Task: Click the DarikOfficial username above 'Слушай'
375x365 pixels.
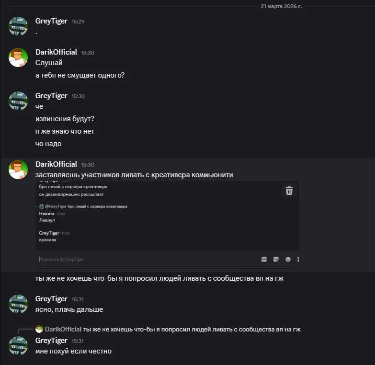Action: click(56, 52)
